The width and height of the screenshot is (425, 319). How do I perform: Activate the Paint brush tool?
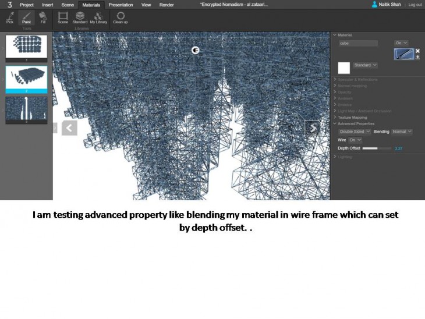(26, 17)
